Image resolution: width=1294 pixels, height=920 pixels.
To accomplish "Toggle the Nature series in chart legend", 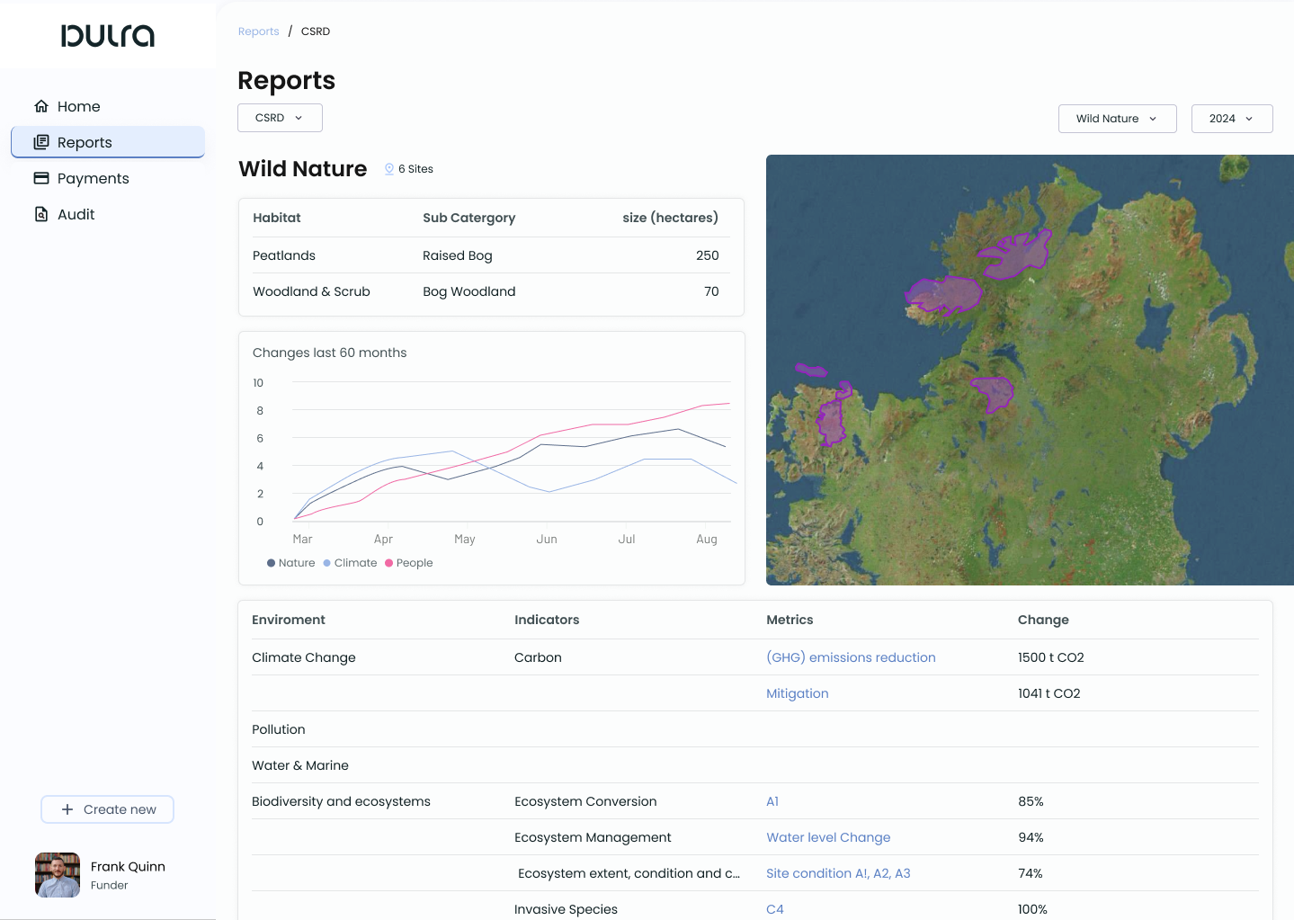I will [x=290, y=563].
